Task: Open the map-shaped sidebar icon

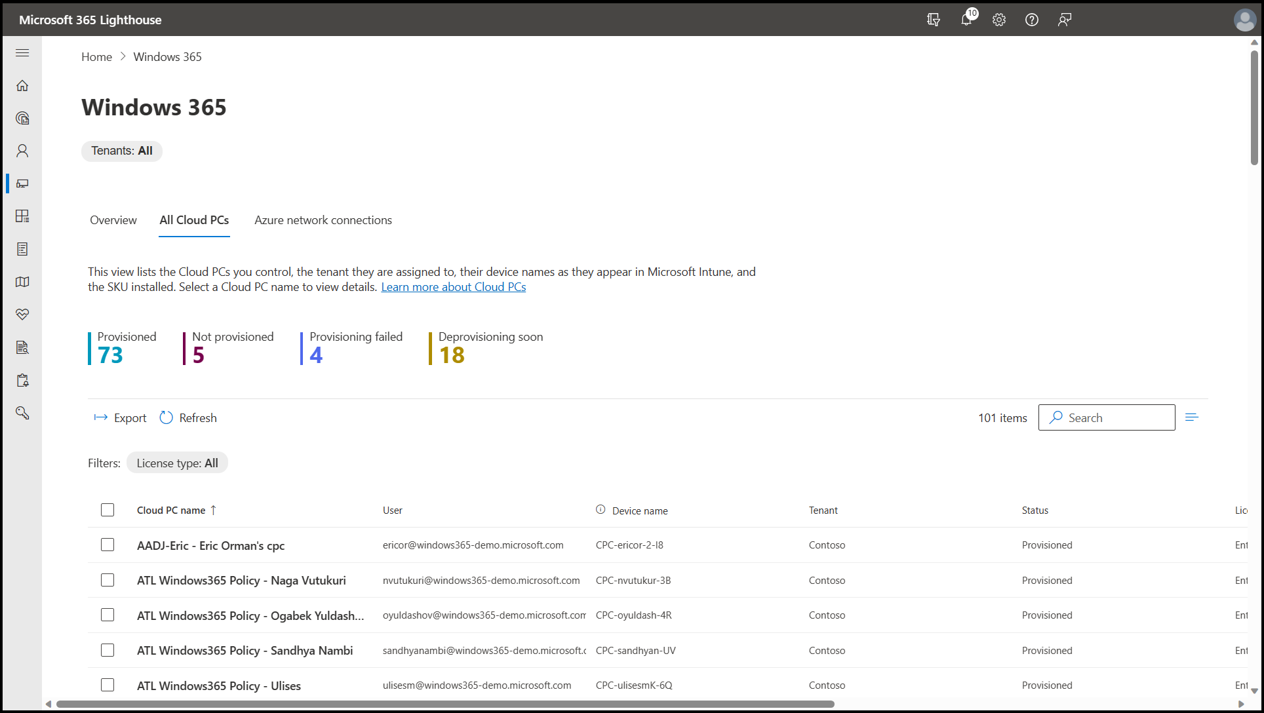Action: [22, 282]
